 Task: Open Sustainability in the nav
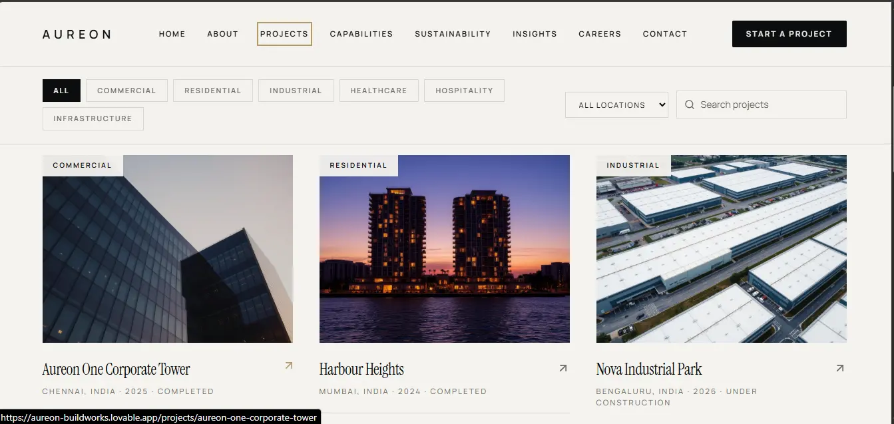pos(453,34)
